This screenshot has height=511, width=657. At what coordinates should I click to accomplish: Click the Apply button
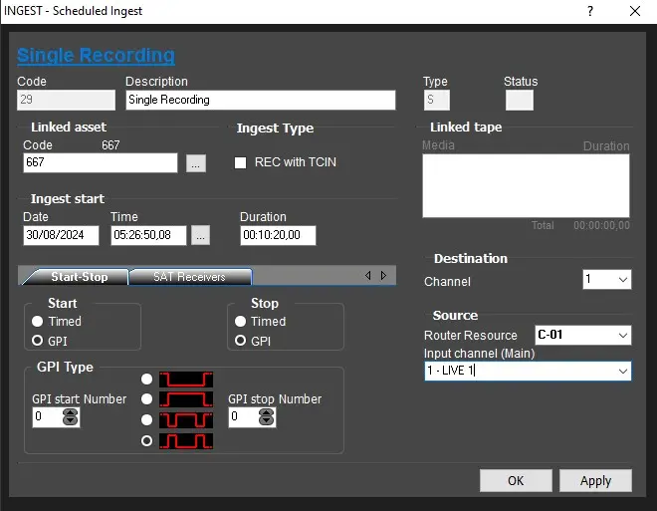595,480
